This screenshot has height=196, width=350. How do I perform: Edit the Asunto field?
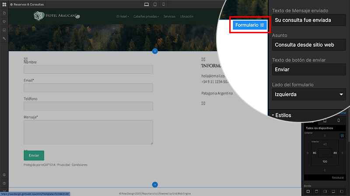(x=309, y=45)
